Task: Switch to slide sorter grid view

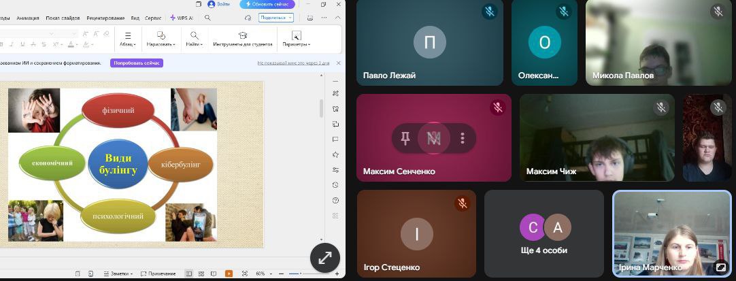Action: (x=201, y=274)
